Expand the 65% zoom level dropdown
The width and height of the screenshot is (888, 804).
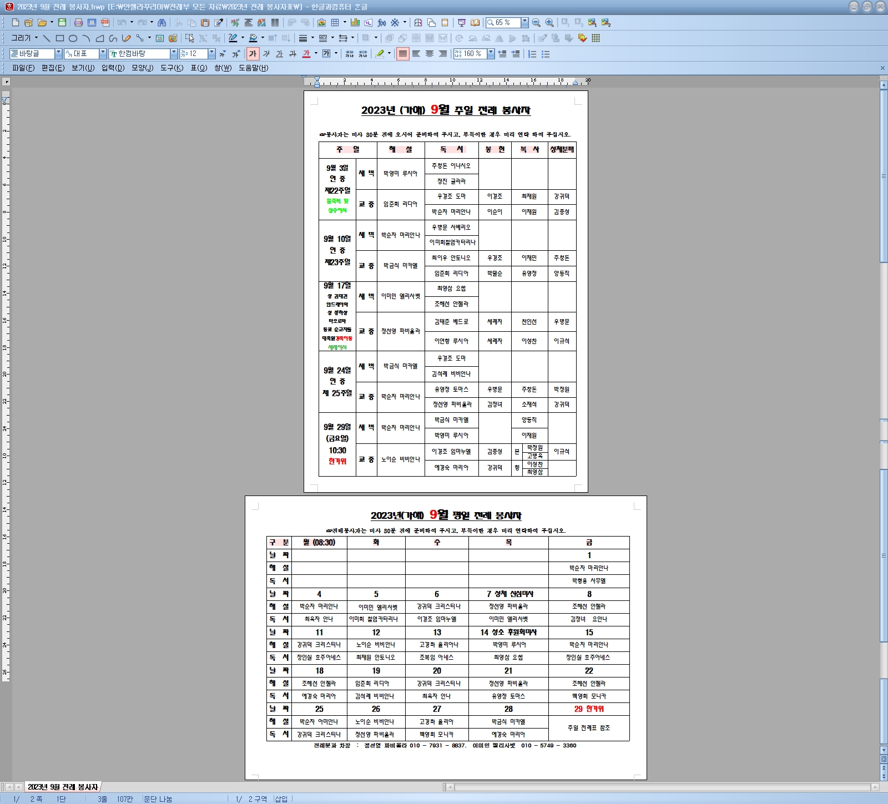click(524, 23)
